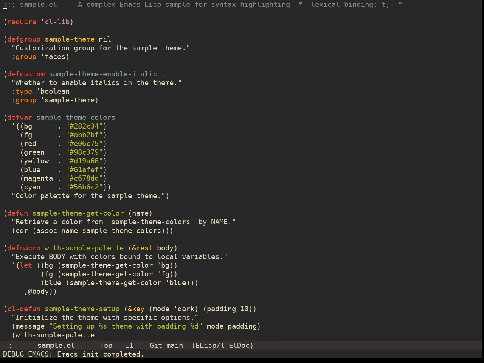Viewport: 484px width, 363px height.
Task: Click the ':type' keyword
Action: click(x=22, y=92)
